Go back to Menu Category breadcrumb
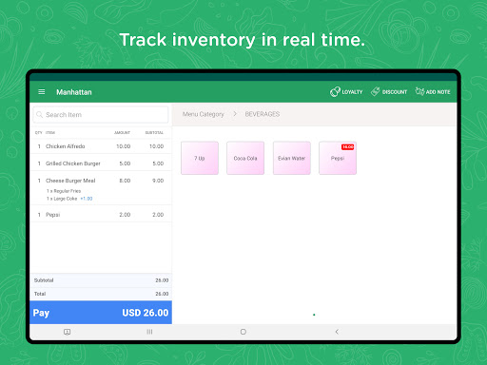The image size is (487, 365). tap(204, 114)
